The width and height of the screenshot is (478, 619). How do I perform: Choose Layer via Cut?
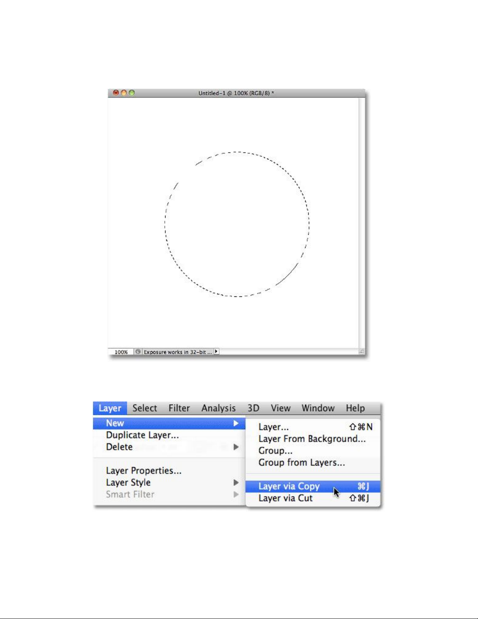click(286, 498)
